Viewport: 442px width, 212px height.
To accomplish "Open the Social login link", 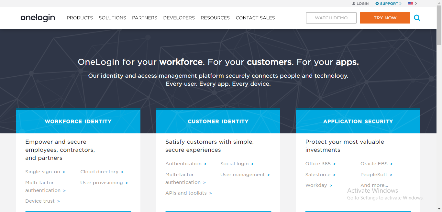I will tap(237, 164).
